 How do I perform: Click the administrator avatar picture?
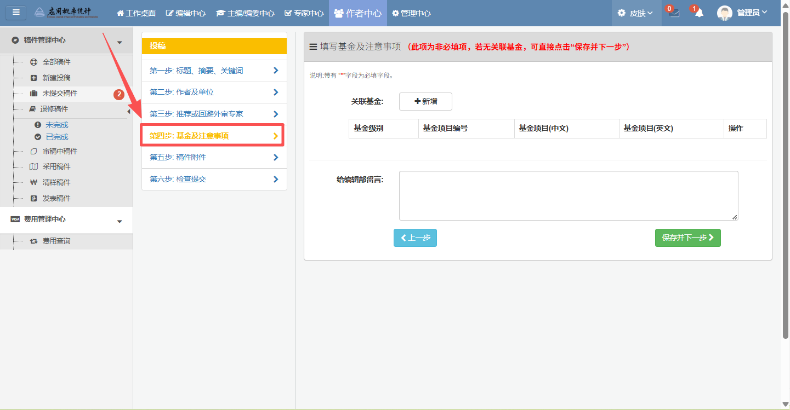click(x=724, y=13)
